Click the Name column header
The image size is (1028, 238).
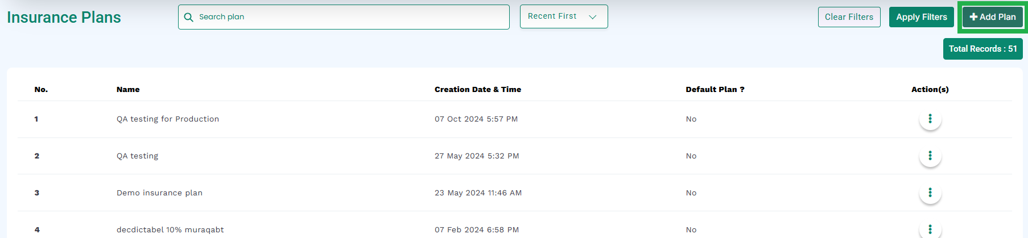128,89
